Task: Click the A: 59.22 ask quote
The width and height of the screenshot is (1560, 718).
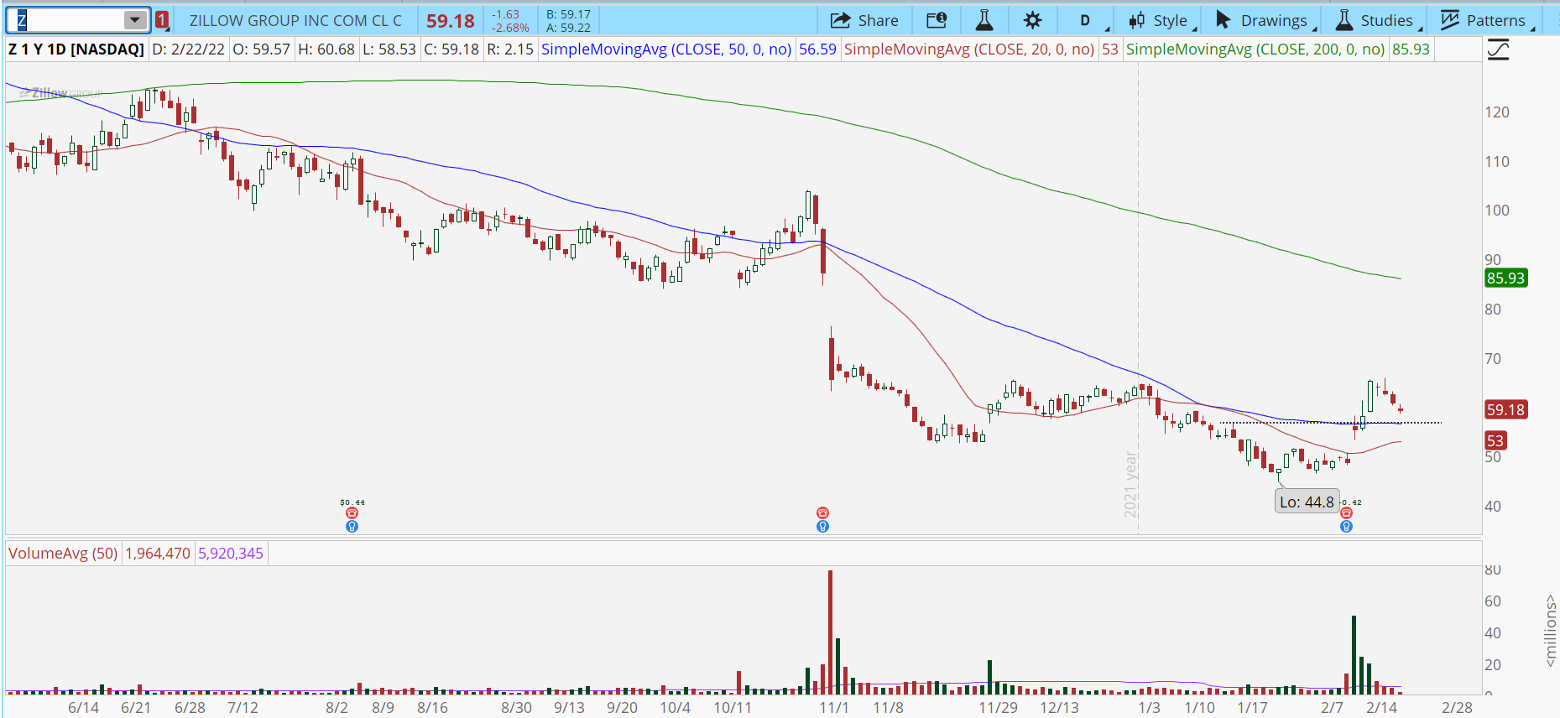Action: [x=568, y=28]
